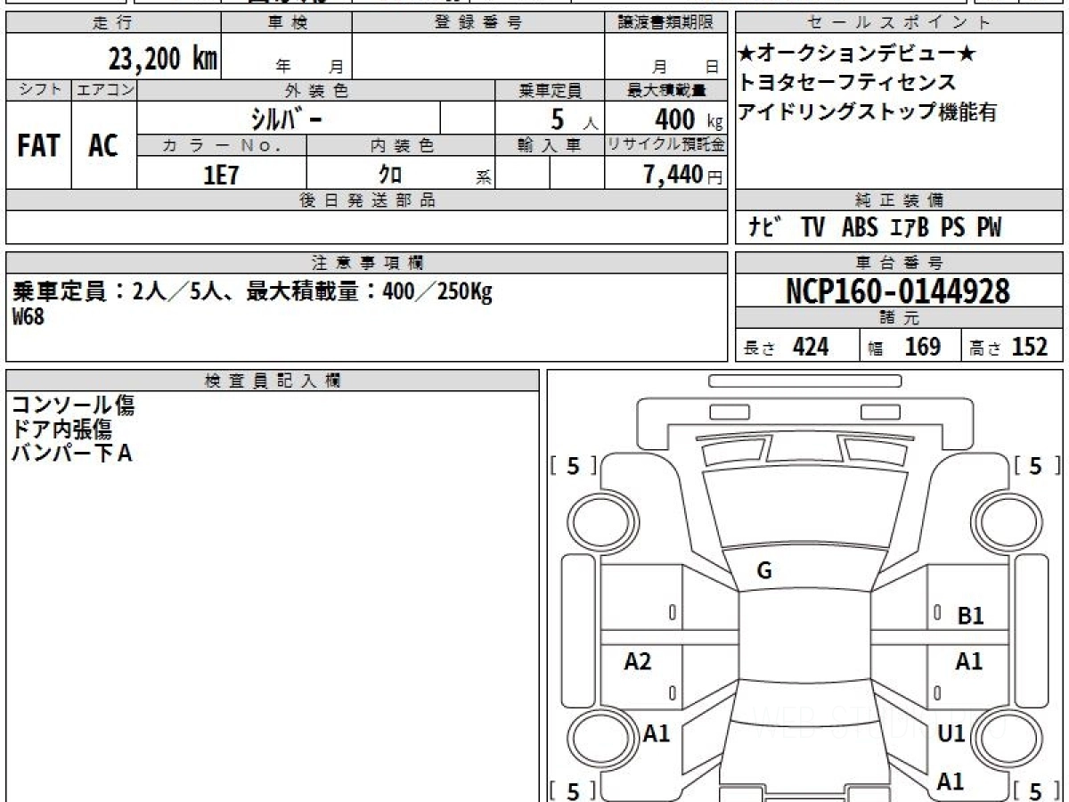Select the 内装色 header
The width and height of the screenshot is (1069, 802).
[401, 145]
